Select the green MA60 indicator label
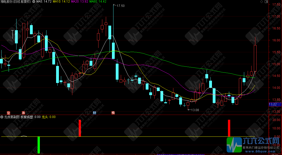This screenshot has width=282, height=155. point(98,2)
